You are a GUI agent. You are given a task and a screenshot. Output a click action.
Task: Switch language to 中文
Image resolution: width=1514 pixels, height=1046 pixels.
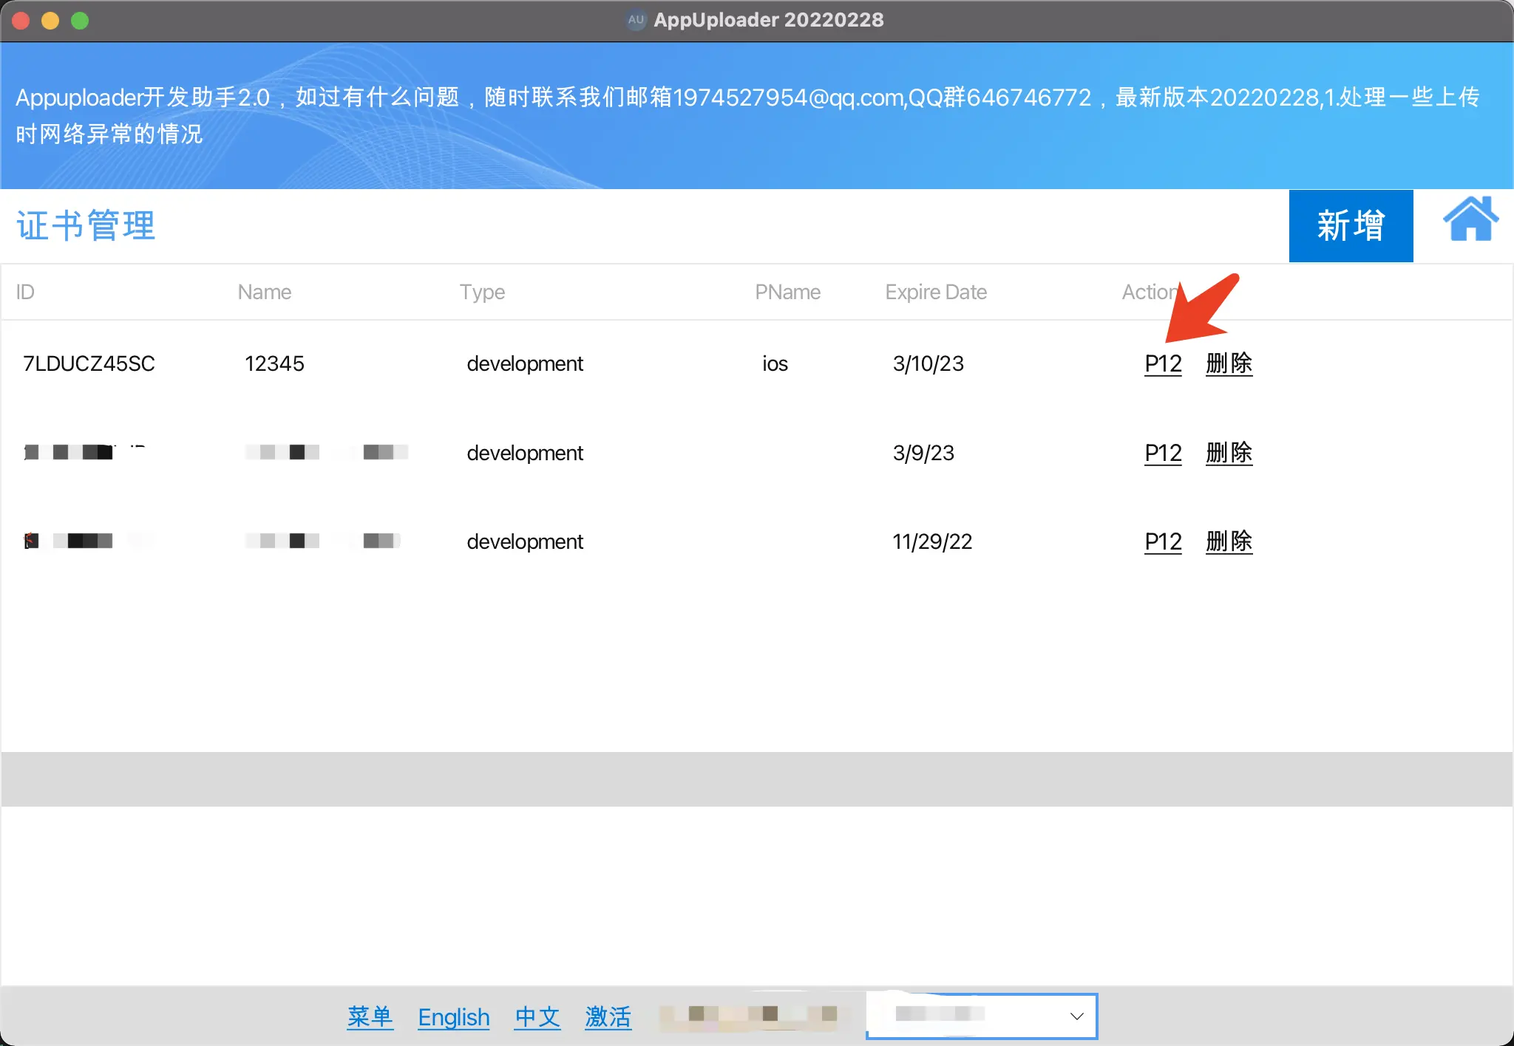pyautogui.click(x=537, y=1017)
